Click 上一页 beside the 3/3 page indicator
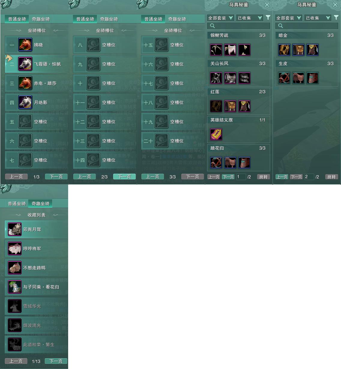The width and height of the screenshot is (341, 369). click(152, 177)
